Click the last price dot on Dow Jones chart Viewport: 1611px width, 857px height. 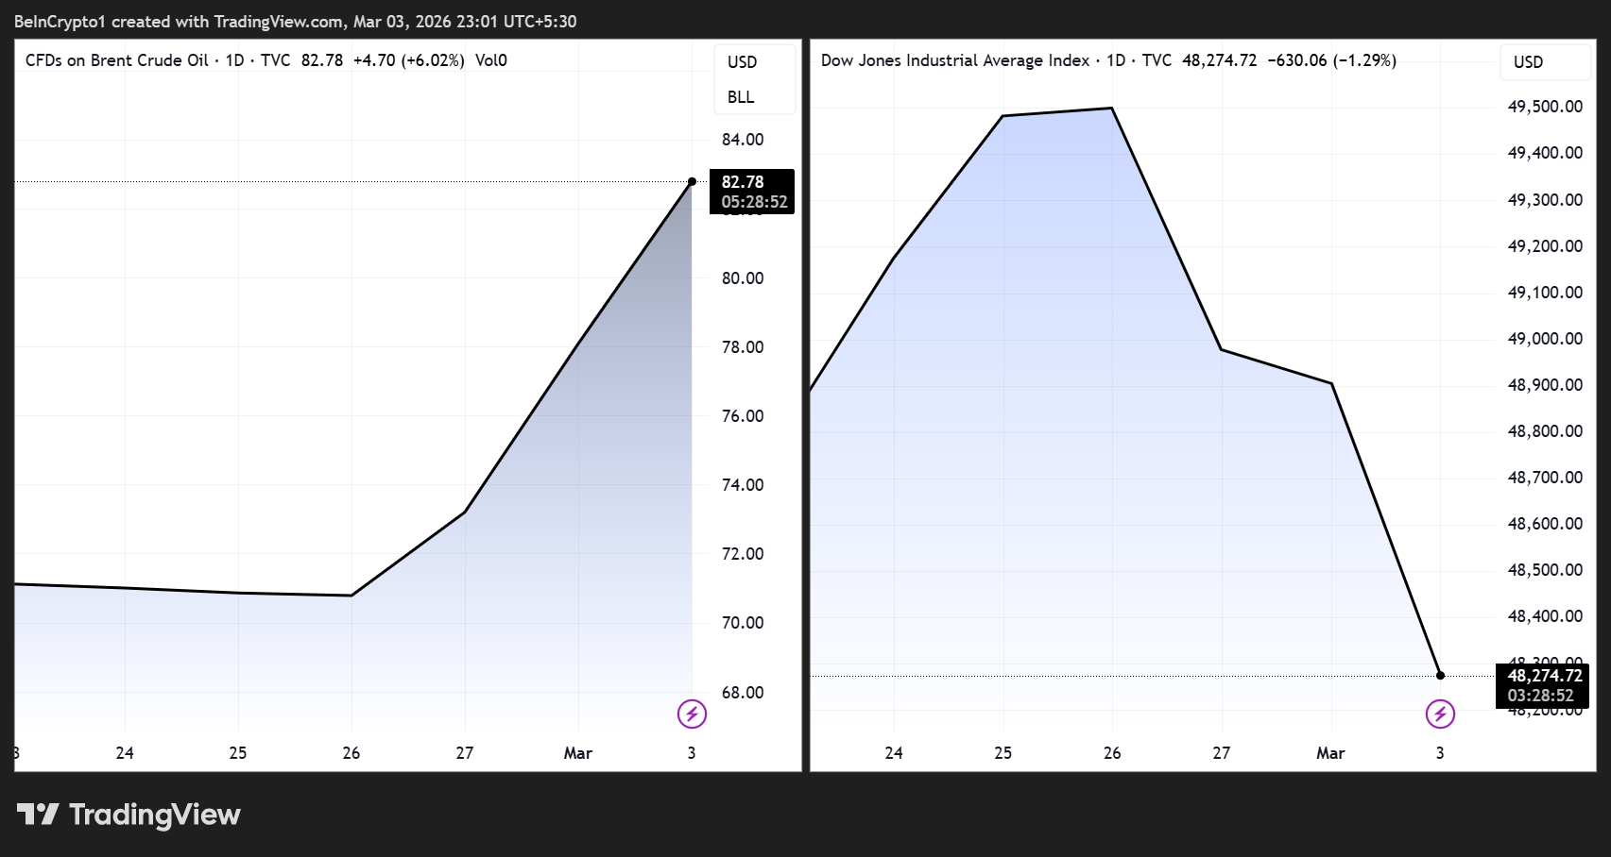tap(1440, 675)
